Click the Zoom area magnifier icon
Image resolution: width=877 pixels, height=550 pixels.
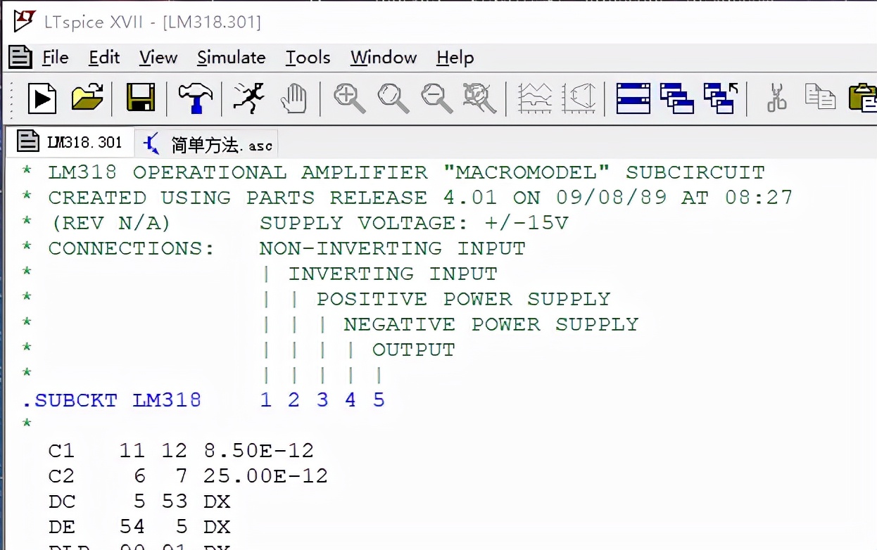(x=393, y=98)
